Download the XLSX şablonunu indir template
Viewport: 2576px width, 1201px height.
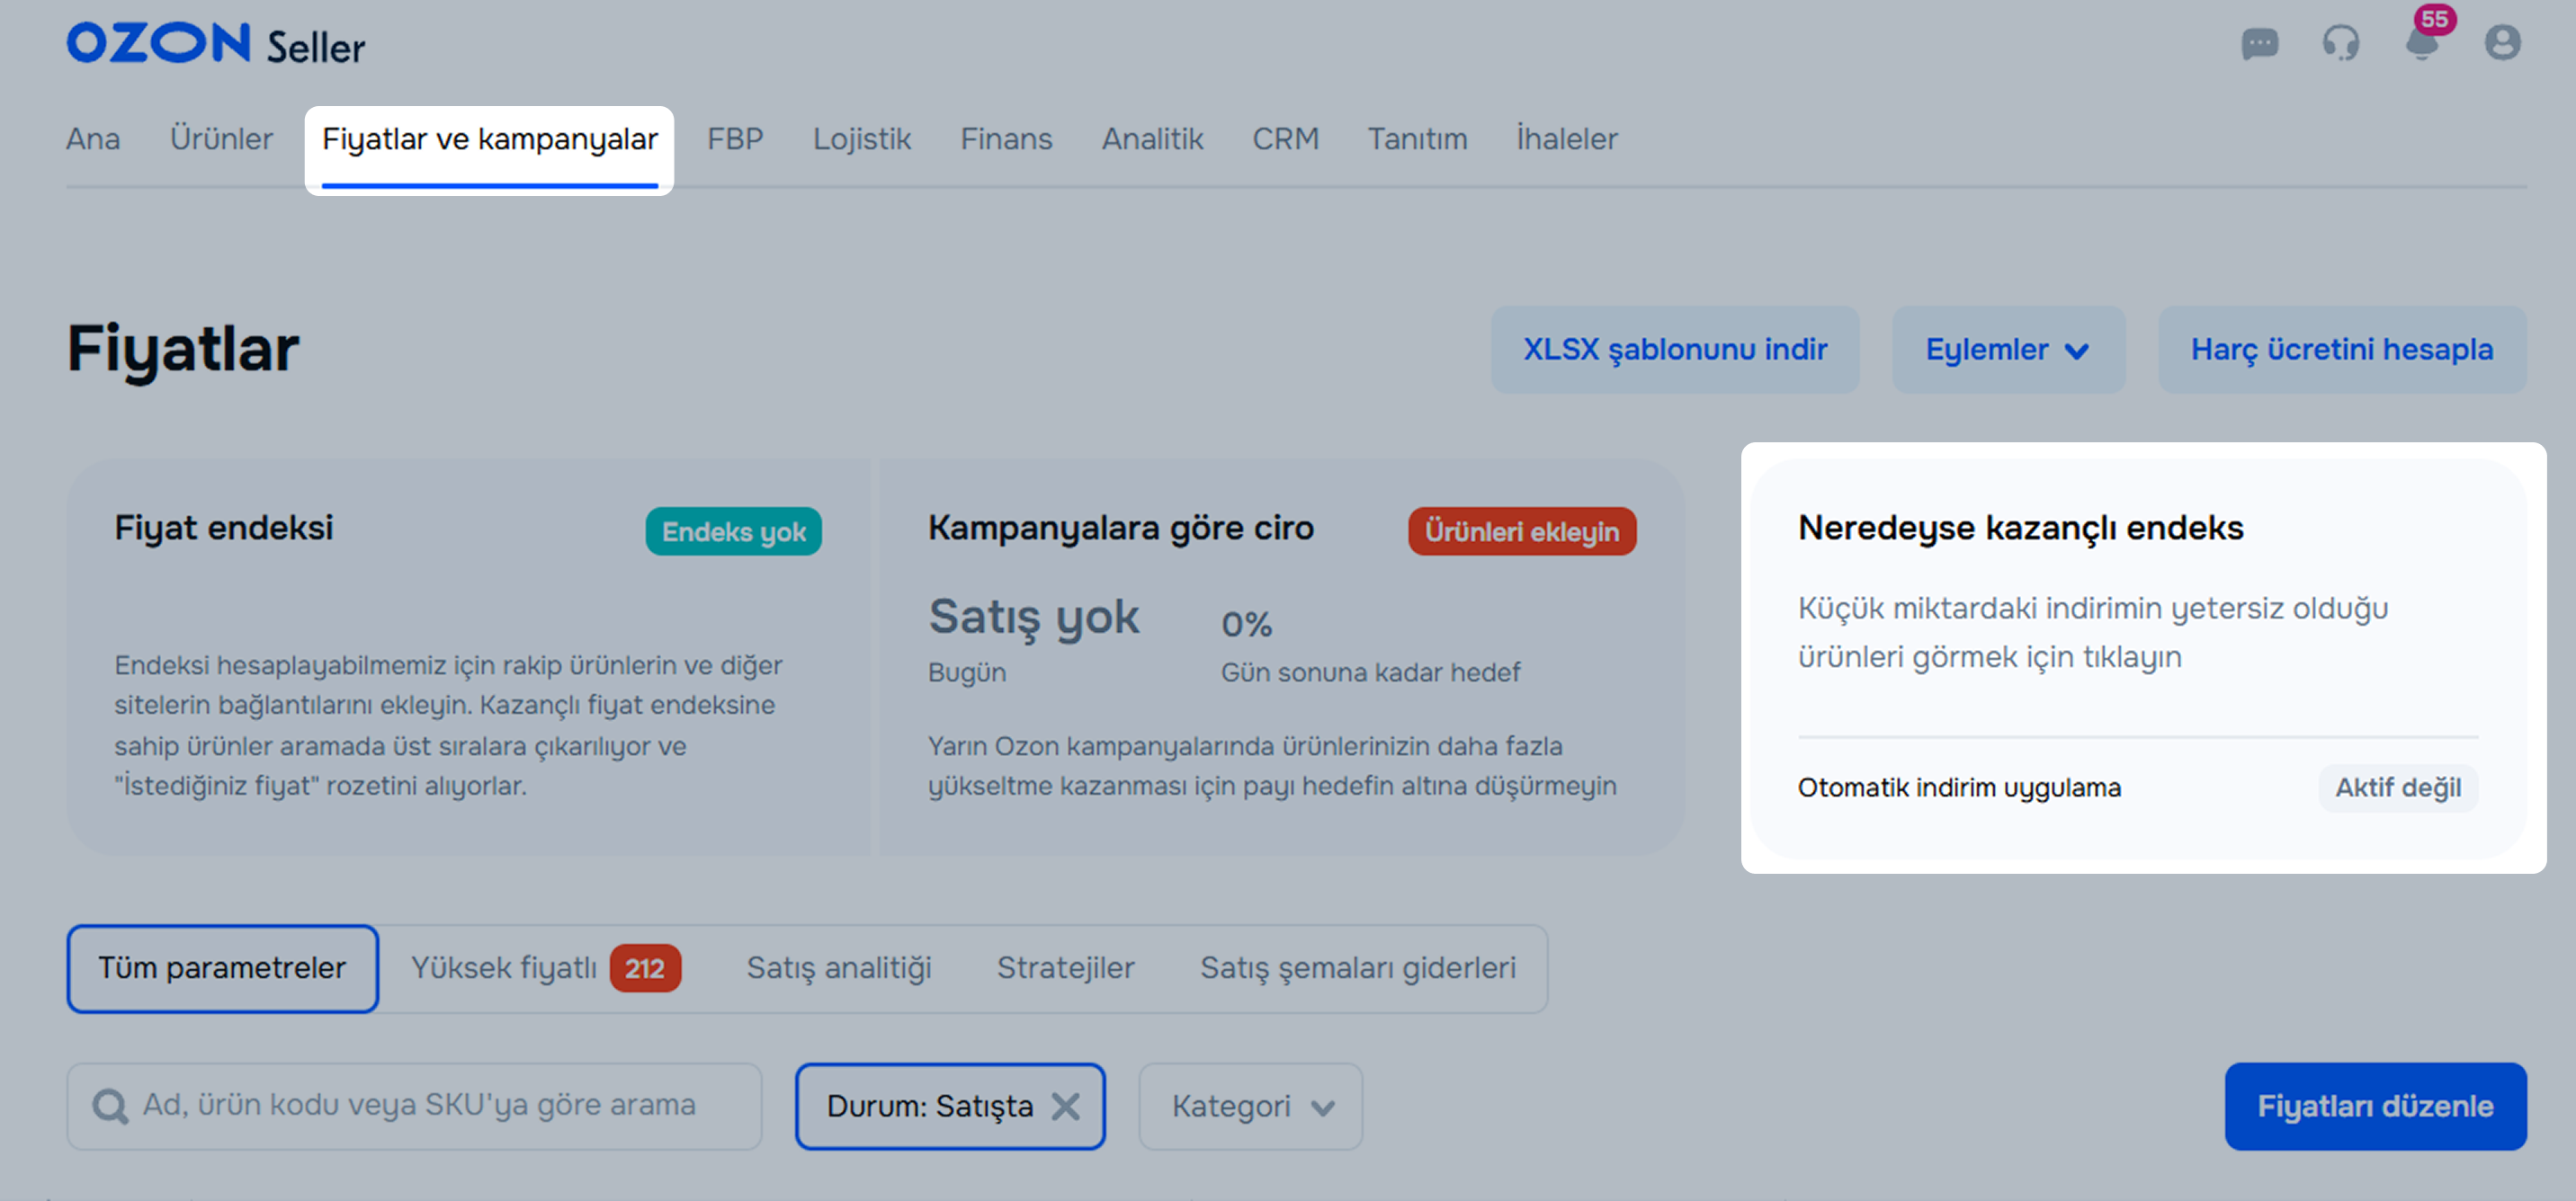pos(1675,350)
